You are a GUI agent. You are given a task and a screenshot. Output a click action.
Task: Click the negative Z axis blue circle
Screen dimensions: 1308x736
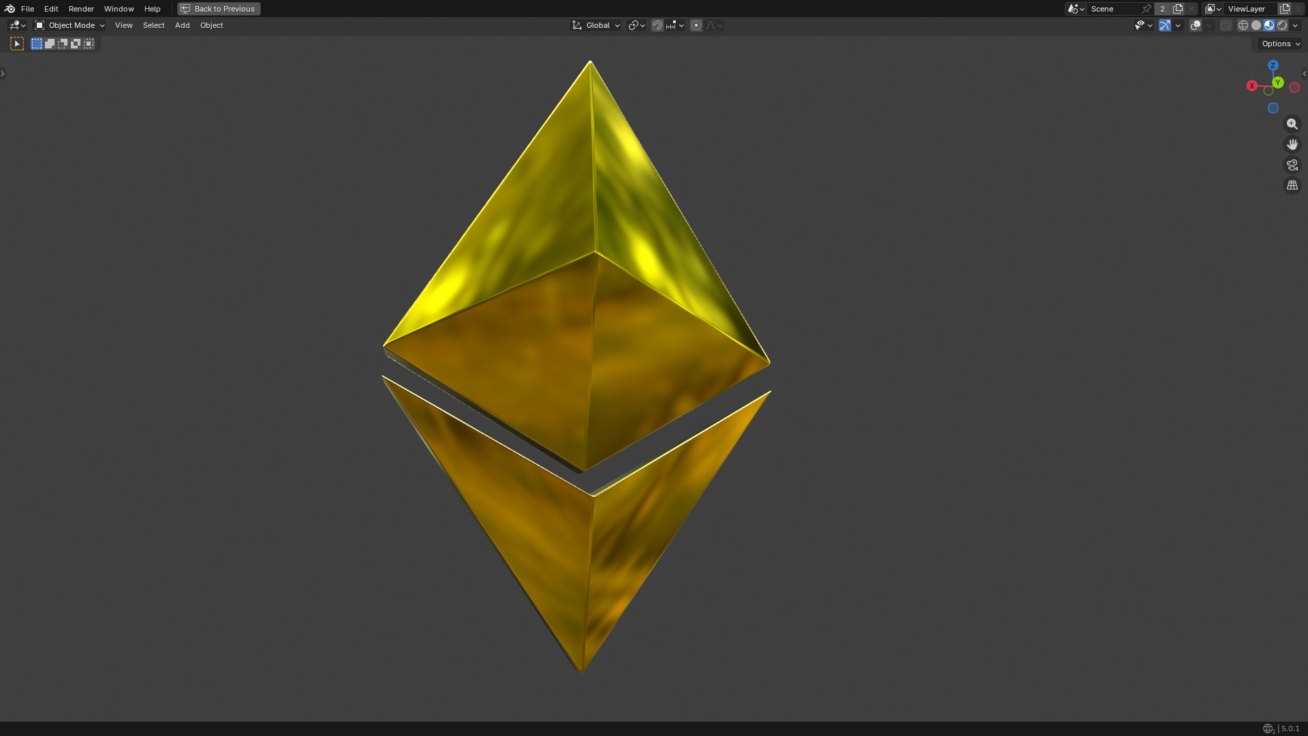tap(1273, 108)
